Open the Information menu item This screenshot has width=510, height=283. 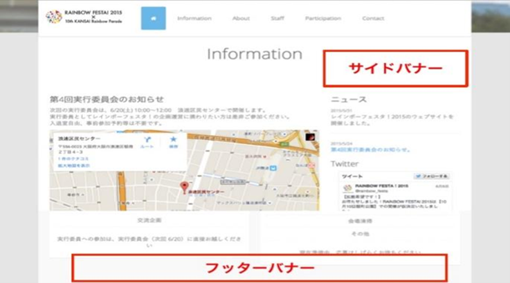click(194, 19)
